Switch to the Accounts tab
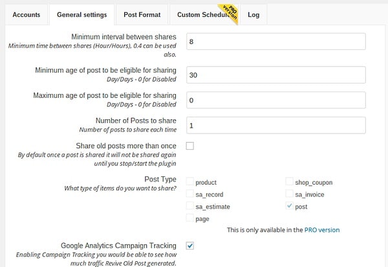 point(27,14)
